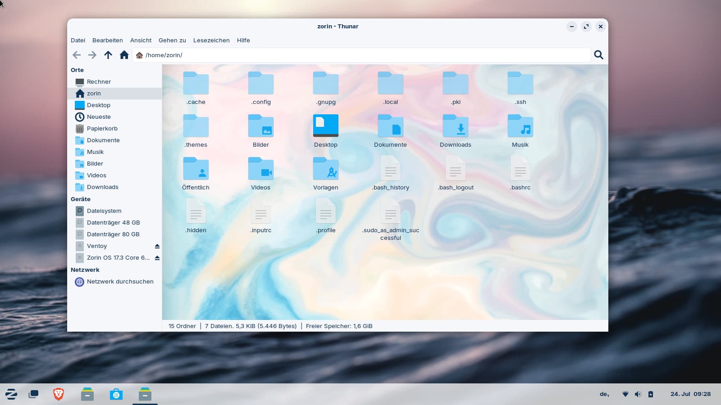
Task: Select the .inputrc file
Action: (261, 216)
